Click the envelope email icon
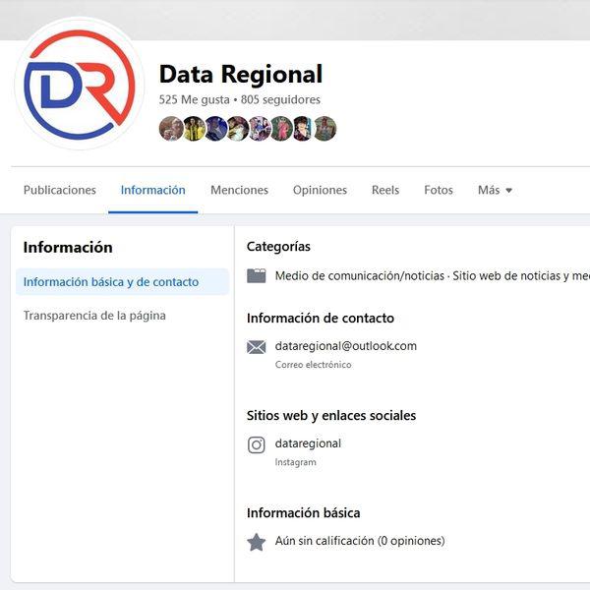 [x=257, y=347]
